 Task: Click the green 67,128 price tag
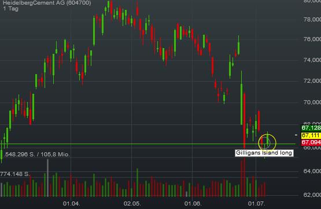click(x=311, y=128)
